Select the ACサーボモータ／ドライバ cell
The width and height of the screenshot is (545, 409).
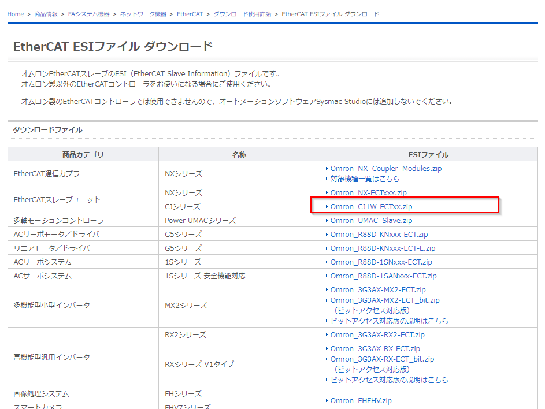click(83, 234)
